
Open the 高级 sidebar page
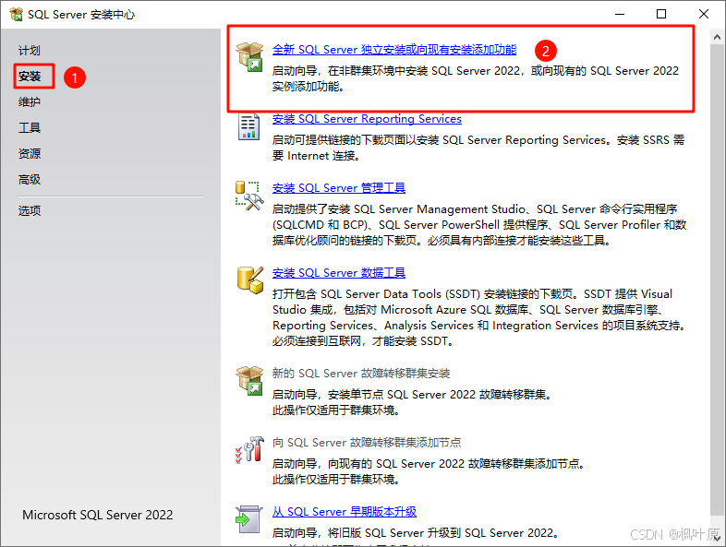[x=30, y=179]
